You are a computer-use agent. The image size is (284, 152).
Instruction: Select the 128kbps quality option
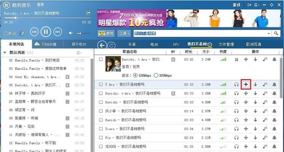coord(135,75)
